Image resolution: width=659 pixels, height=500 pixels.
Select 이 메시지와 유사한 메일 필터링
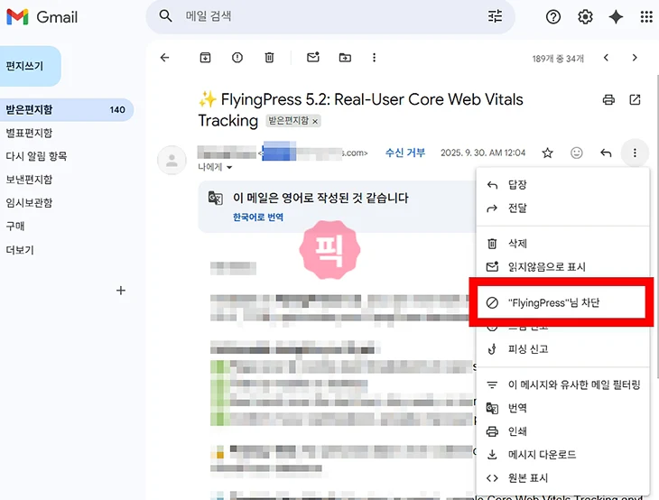(x=562, y=384)
